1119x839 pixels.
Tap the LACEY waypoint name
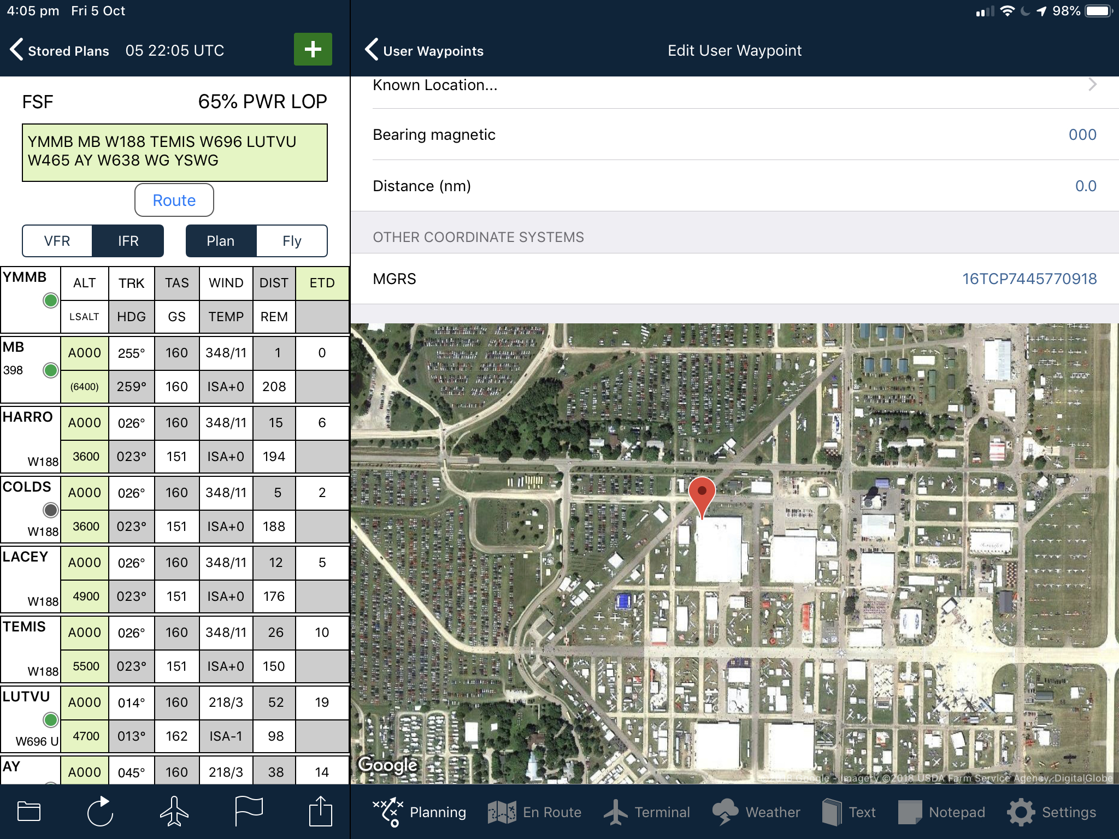pos(26,557)
